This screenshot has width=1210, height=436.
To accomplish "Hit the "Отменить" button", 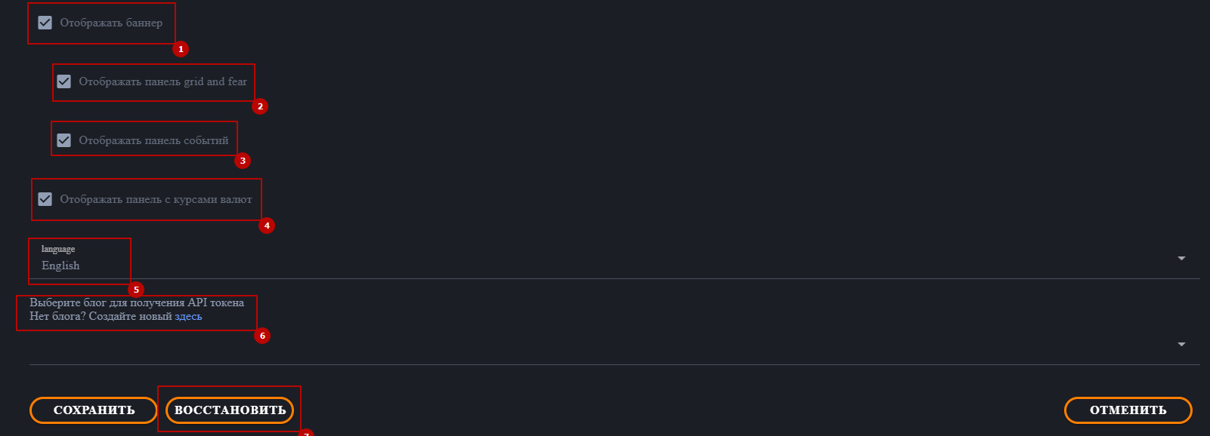I will pyautogui.click(x=1128, y=410).
